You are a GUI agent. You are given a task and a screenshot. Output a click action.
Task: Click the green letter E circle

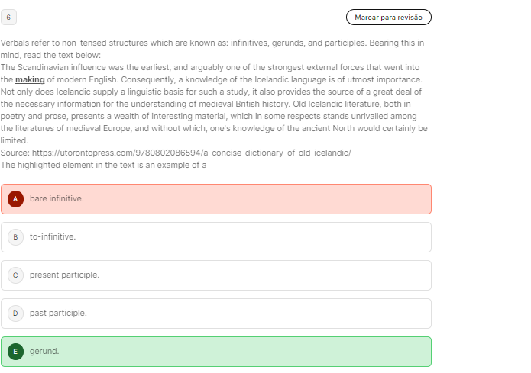pos(15,352)
